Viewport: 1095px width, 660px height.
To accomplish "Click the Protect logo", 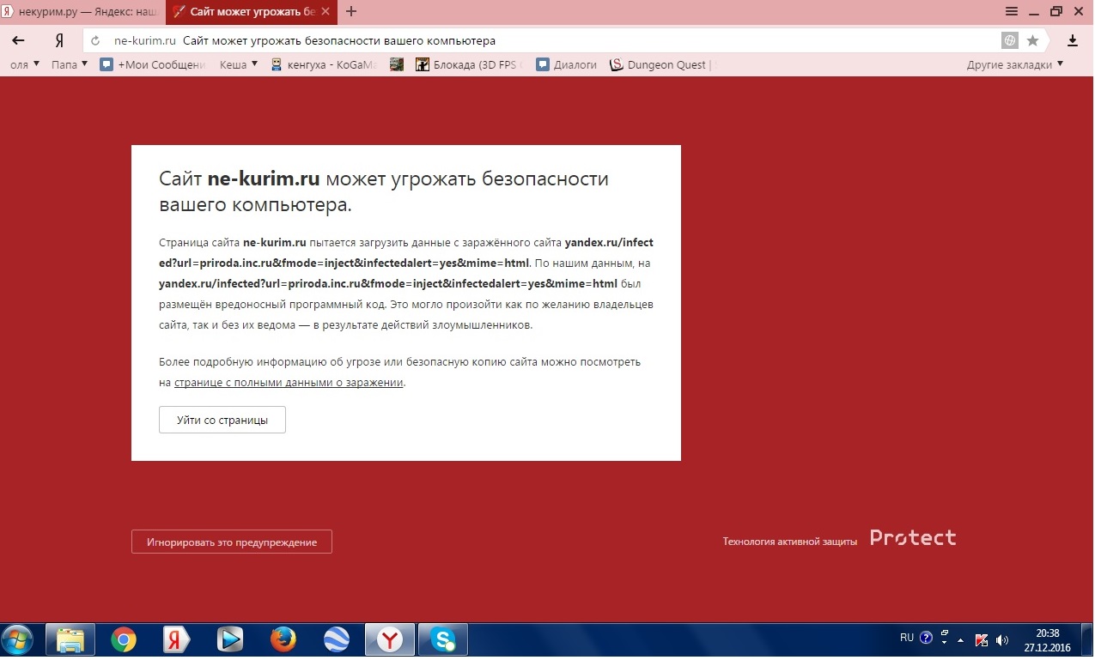I will pos(913,538).
